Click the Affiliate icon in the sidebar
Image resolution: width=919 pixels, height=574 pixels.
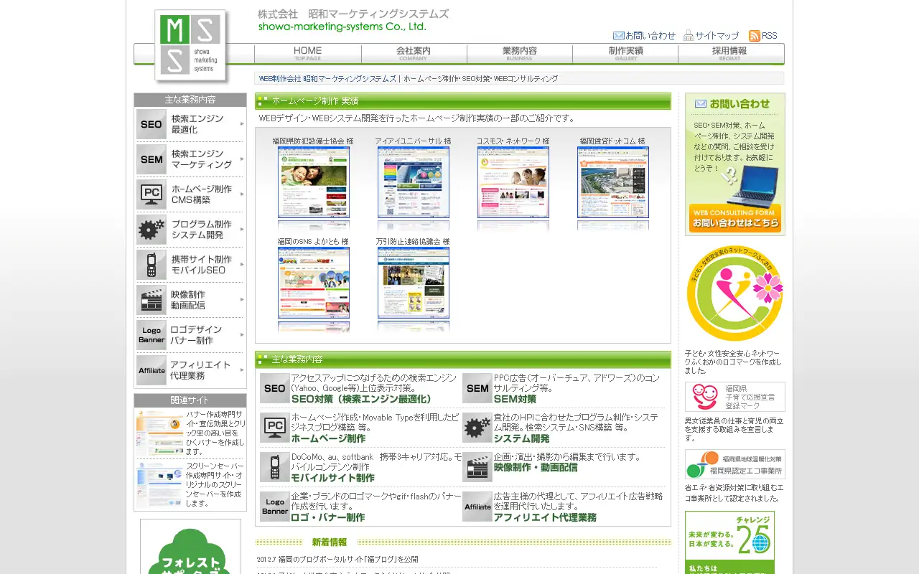[x=151, y=370]
